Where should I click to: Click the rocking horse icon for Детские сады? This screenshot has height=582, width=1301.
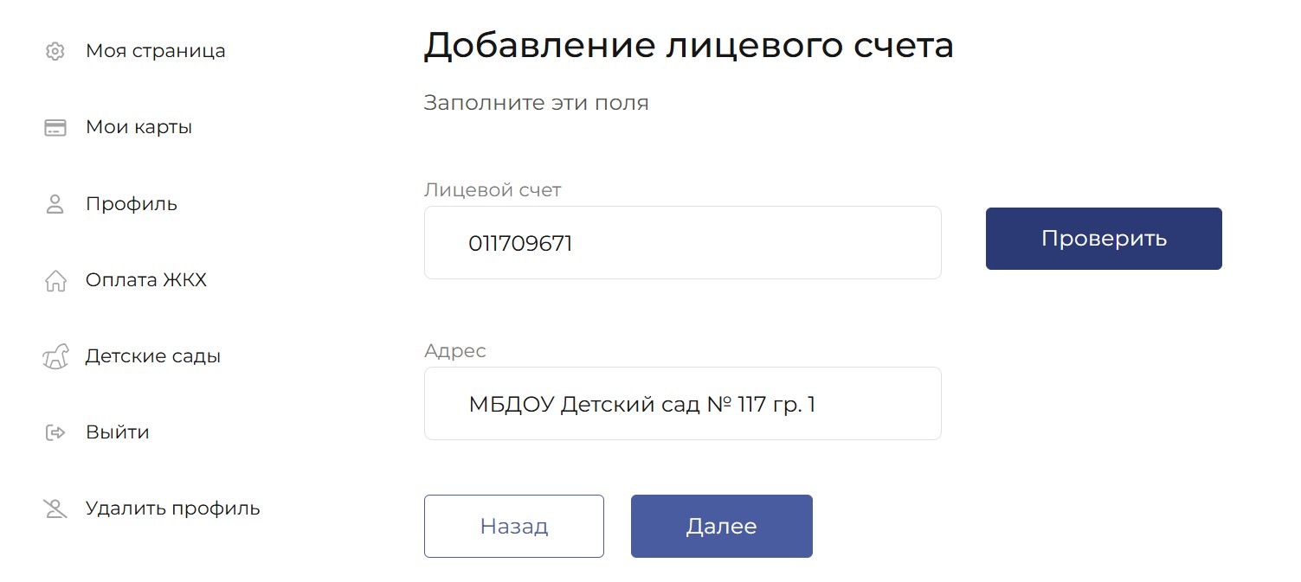point(55,357)
